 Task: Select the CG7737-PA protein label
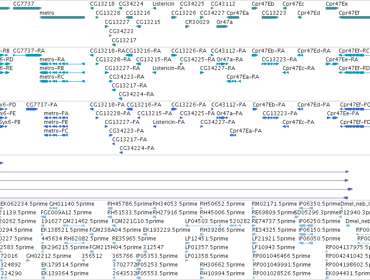(x=42, y=105)
